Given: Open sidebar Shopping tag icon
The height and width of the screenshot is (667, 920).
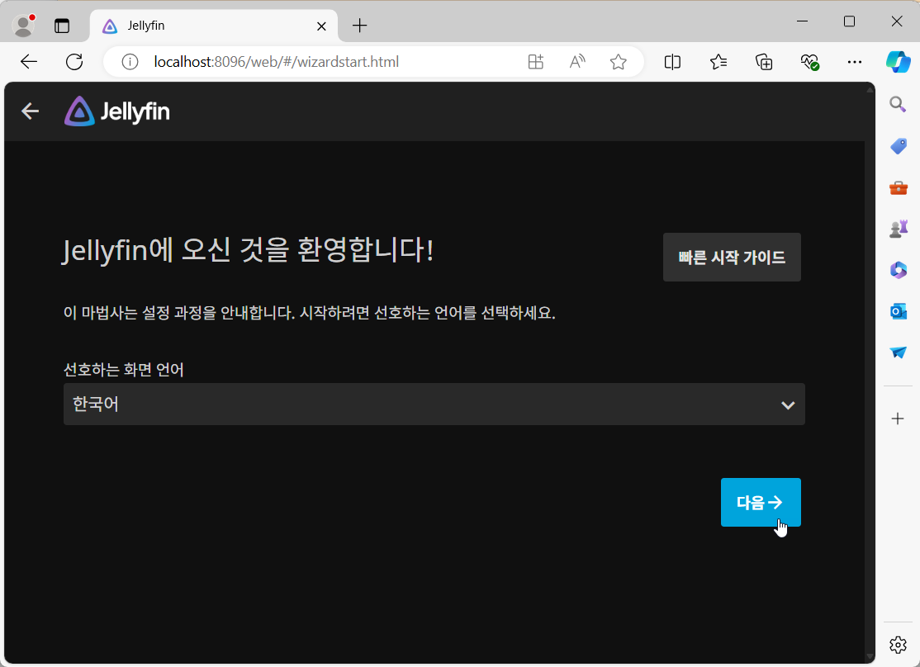Looking at the screenshot, I should point(898,146).
